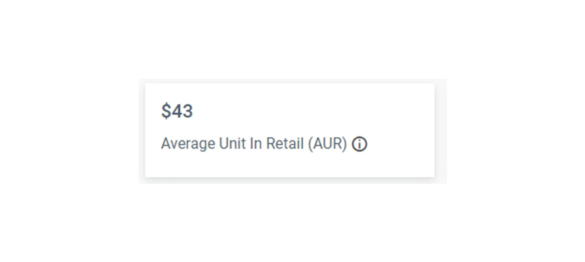The image size is (585, 262).
Task: Reveal the AUR definition using info icon
Action: (359, 144)
